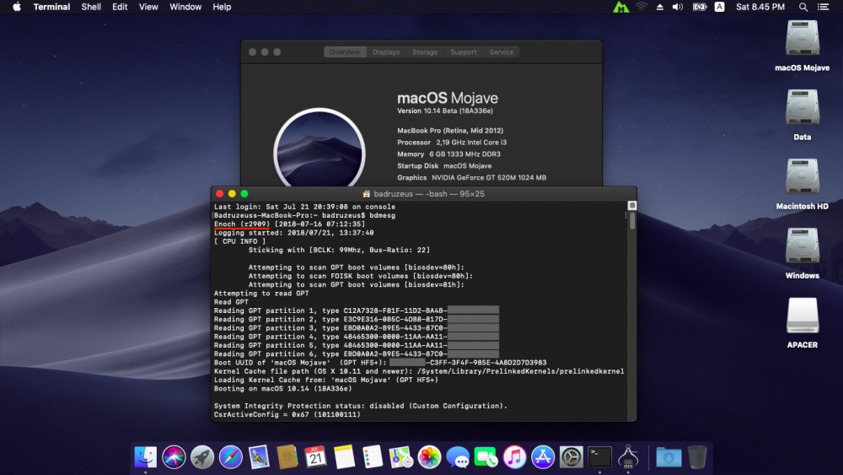Open the Trash from the Dock

(697, 457)
